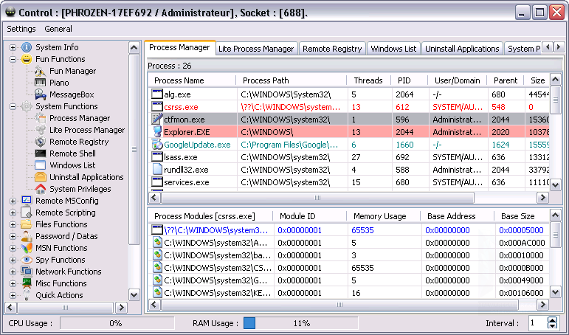Expand the Network Functions tree node
569x335 pixels.
[x=13, y=272]
